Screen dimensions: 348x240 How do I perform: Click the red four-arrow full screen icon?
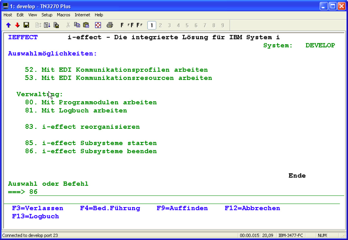click(98, 25)
